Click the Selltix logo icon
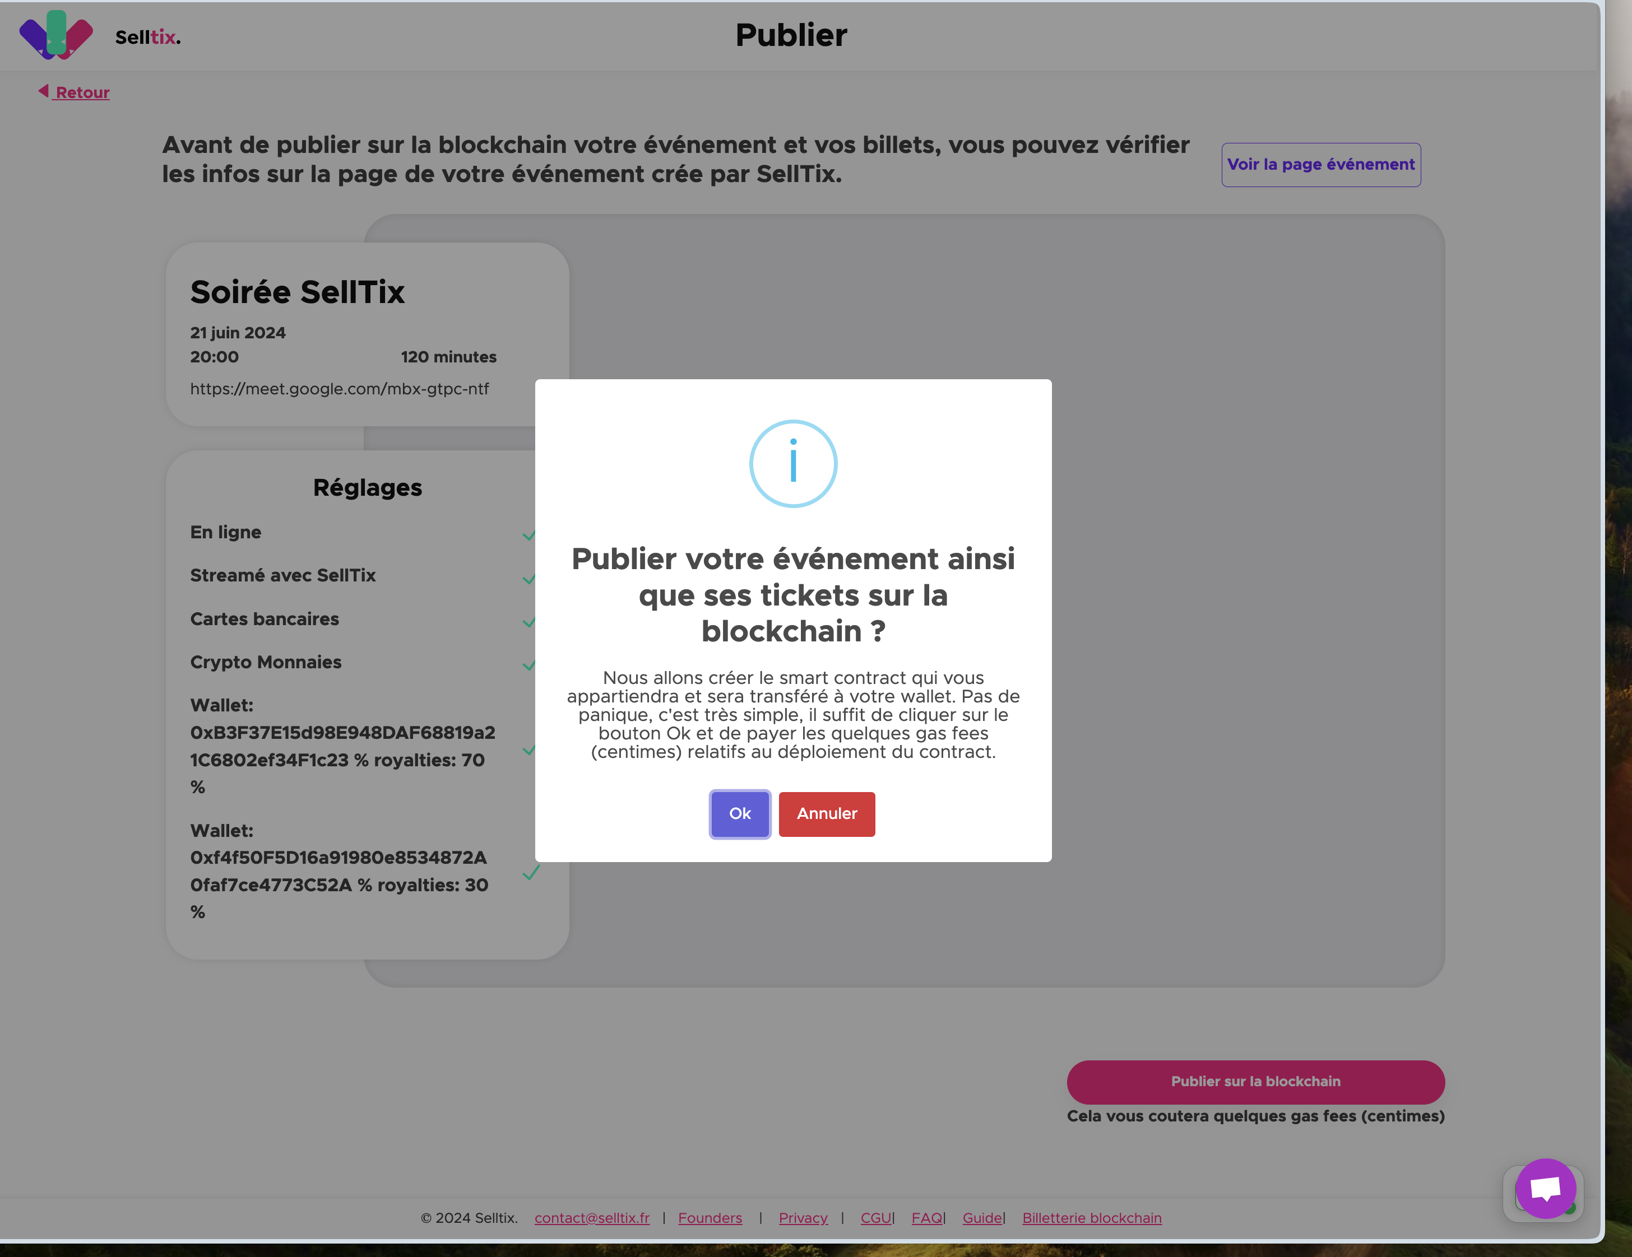Screen dimensions: 1632x1257 click(56, 35)
